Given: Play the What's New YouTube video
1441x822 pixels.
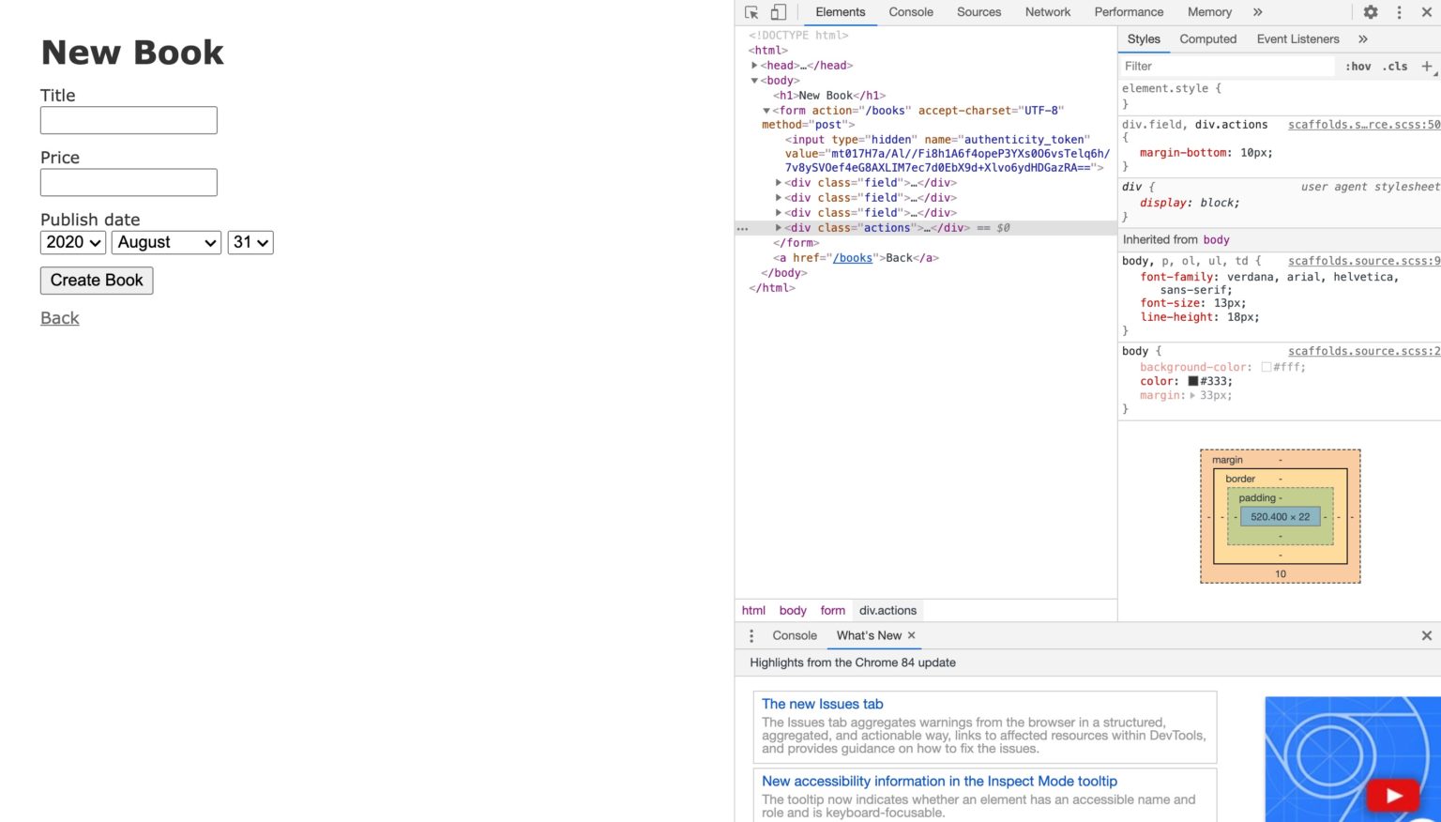Looking at the screenshot, I should [x=1392, y=794].
